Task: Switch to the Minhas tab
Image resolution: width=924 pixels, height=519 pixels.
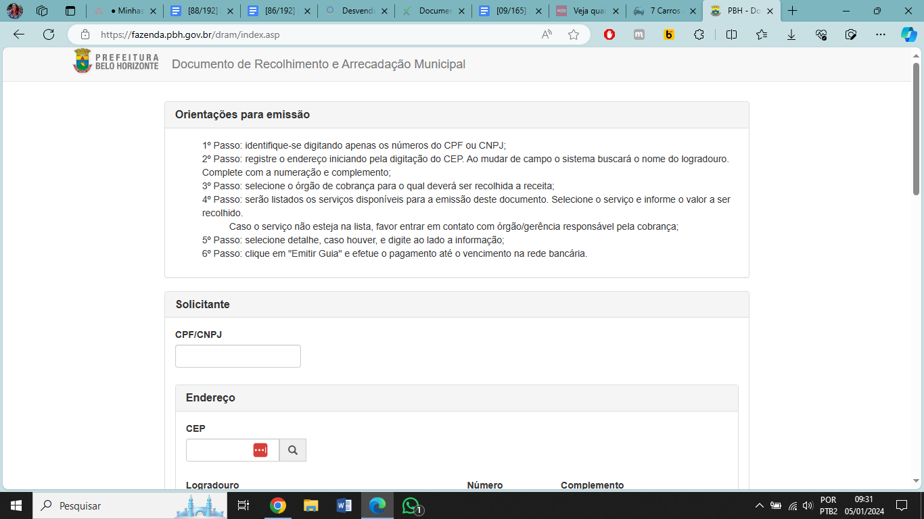Action: 126,11
